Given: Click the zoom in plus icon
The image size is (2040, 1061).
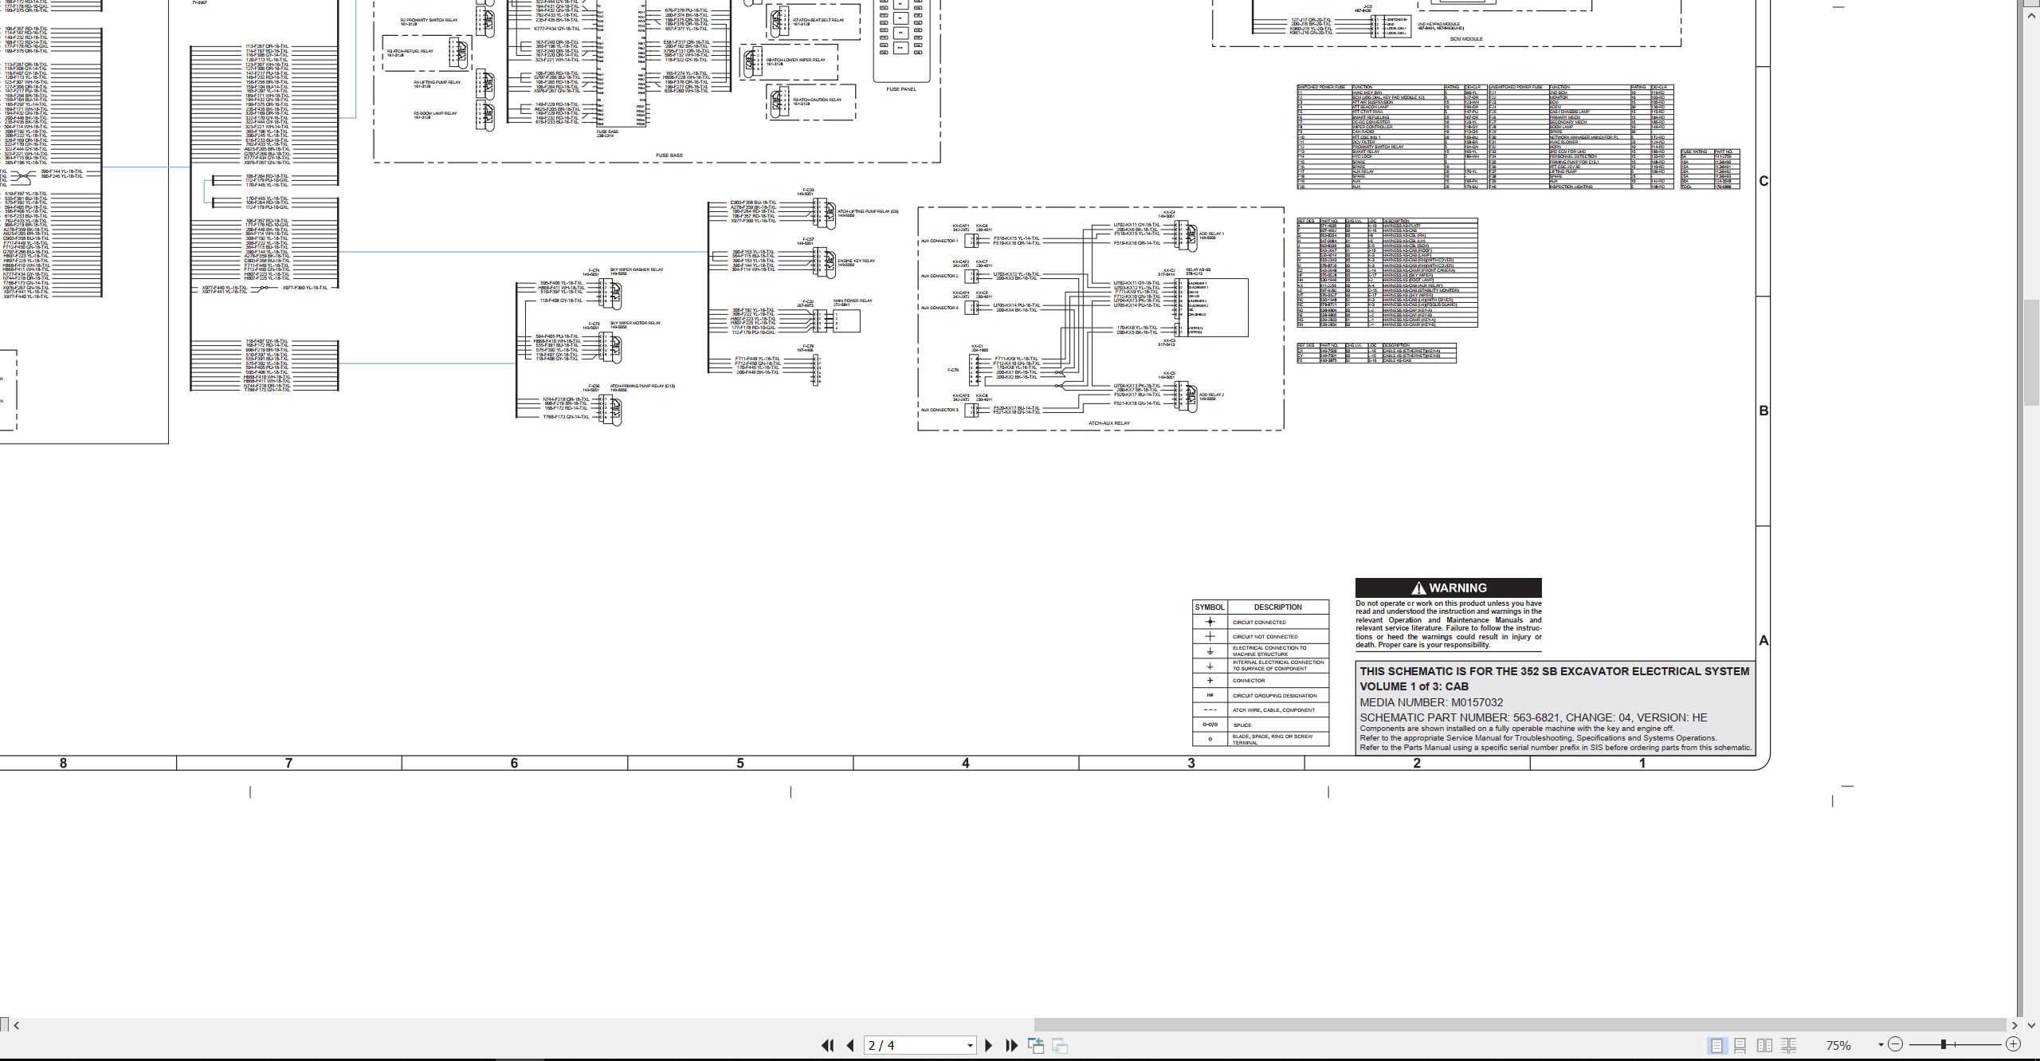Looking at the screenshot, I should click(2013, 1044).
